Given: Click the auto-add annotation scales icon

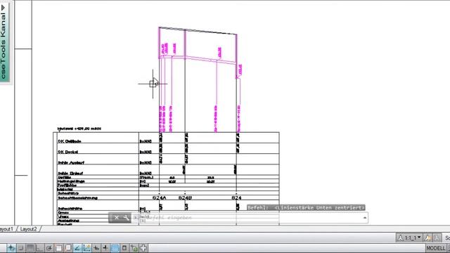Looking at the screenshot, I should [437, 238].
